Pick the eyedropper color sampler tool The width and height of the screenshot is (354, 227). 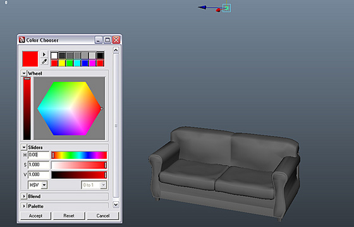[44, 61]
